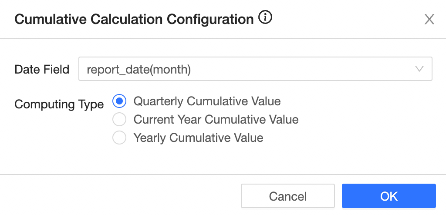
Task: Click the chevron arrow in Date Field
Action: pos(419,69)
